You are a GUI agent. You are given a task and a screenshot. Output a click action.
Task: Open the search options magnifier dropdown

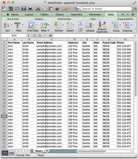pos(77,9)
